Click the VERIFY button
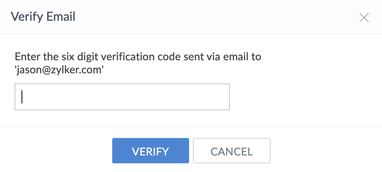The height and width of the screenshot is (172, 382). pos(150,151)
